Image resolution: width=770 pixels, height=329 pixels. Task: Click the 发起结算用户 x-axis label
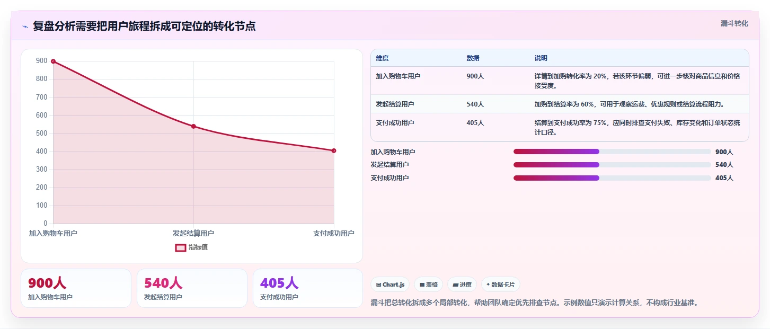click(193, 233)
